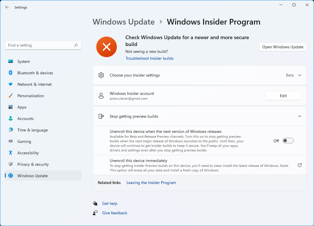Select the Personalization paintbrush icon
This screenshot has height=226, width=314.
pos(11,96)
